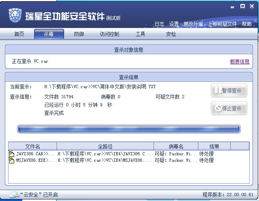
Task: Close the Rising security window
Action: click(252, 6)
